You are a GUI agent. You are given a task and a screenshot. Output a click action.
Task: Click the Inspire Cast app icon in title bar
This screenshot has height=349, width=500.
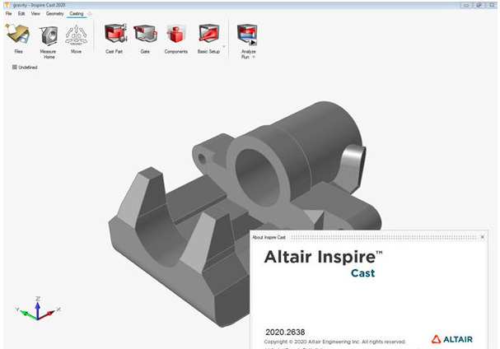point(7,5)
